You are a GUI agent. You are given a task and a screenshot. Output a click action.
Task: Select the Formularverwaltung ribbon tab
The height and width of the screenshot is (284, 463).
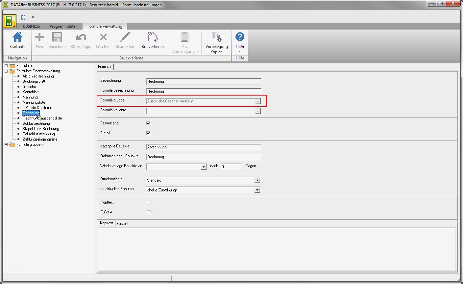105,26
